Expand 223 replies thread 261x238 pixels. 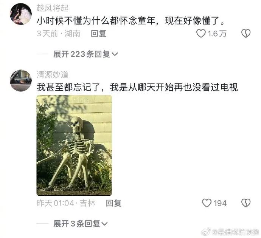click(x=85, y=54)
